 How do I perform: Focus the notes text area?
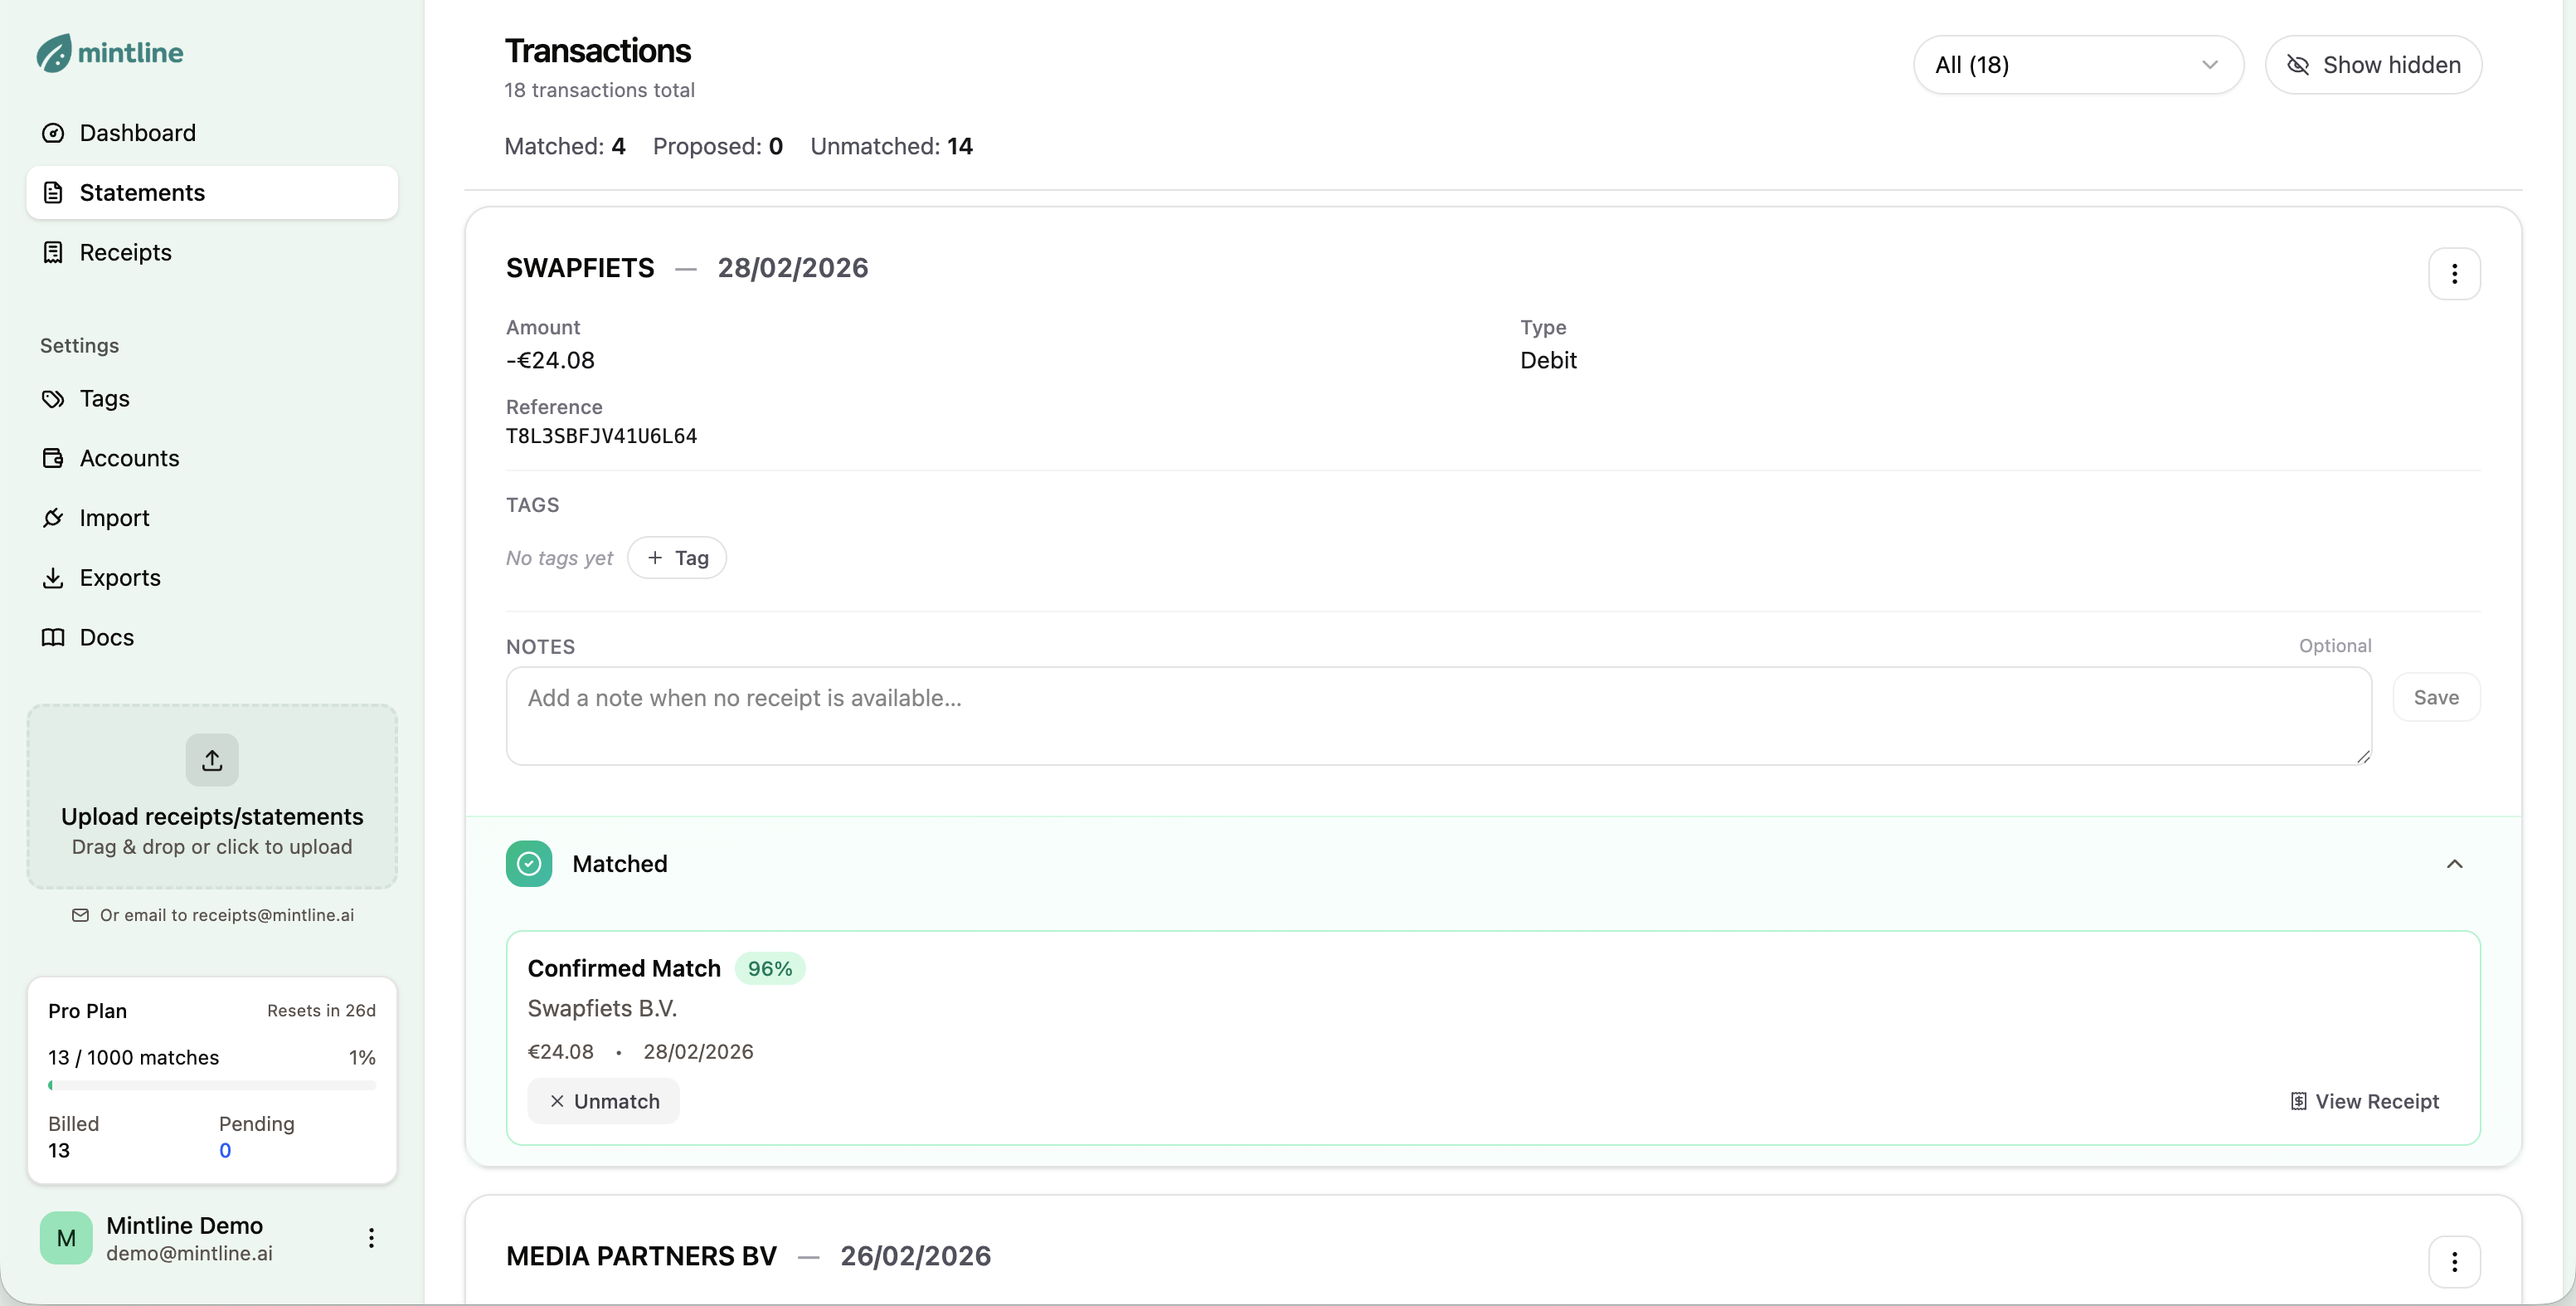[x=1437, y=715]
